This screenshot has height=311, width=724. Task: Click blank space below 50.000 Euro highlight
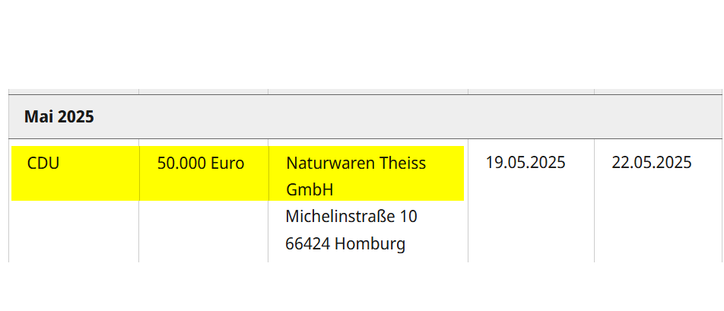pyautogui.click(x=203, y=232)
